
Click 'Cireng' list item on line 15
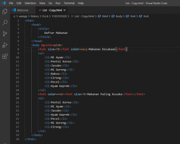click(x=56, y=78)
